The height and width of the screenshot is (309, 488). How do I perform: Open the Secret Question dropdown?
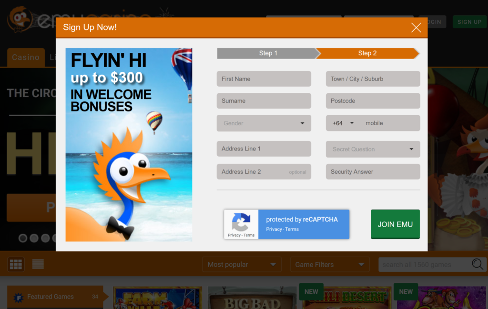pos(373,149)
